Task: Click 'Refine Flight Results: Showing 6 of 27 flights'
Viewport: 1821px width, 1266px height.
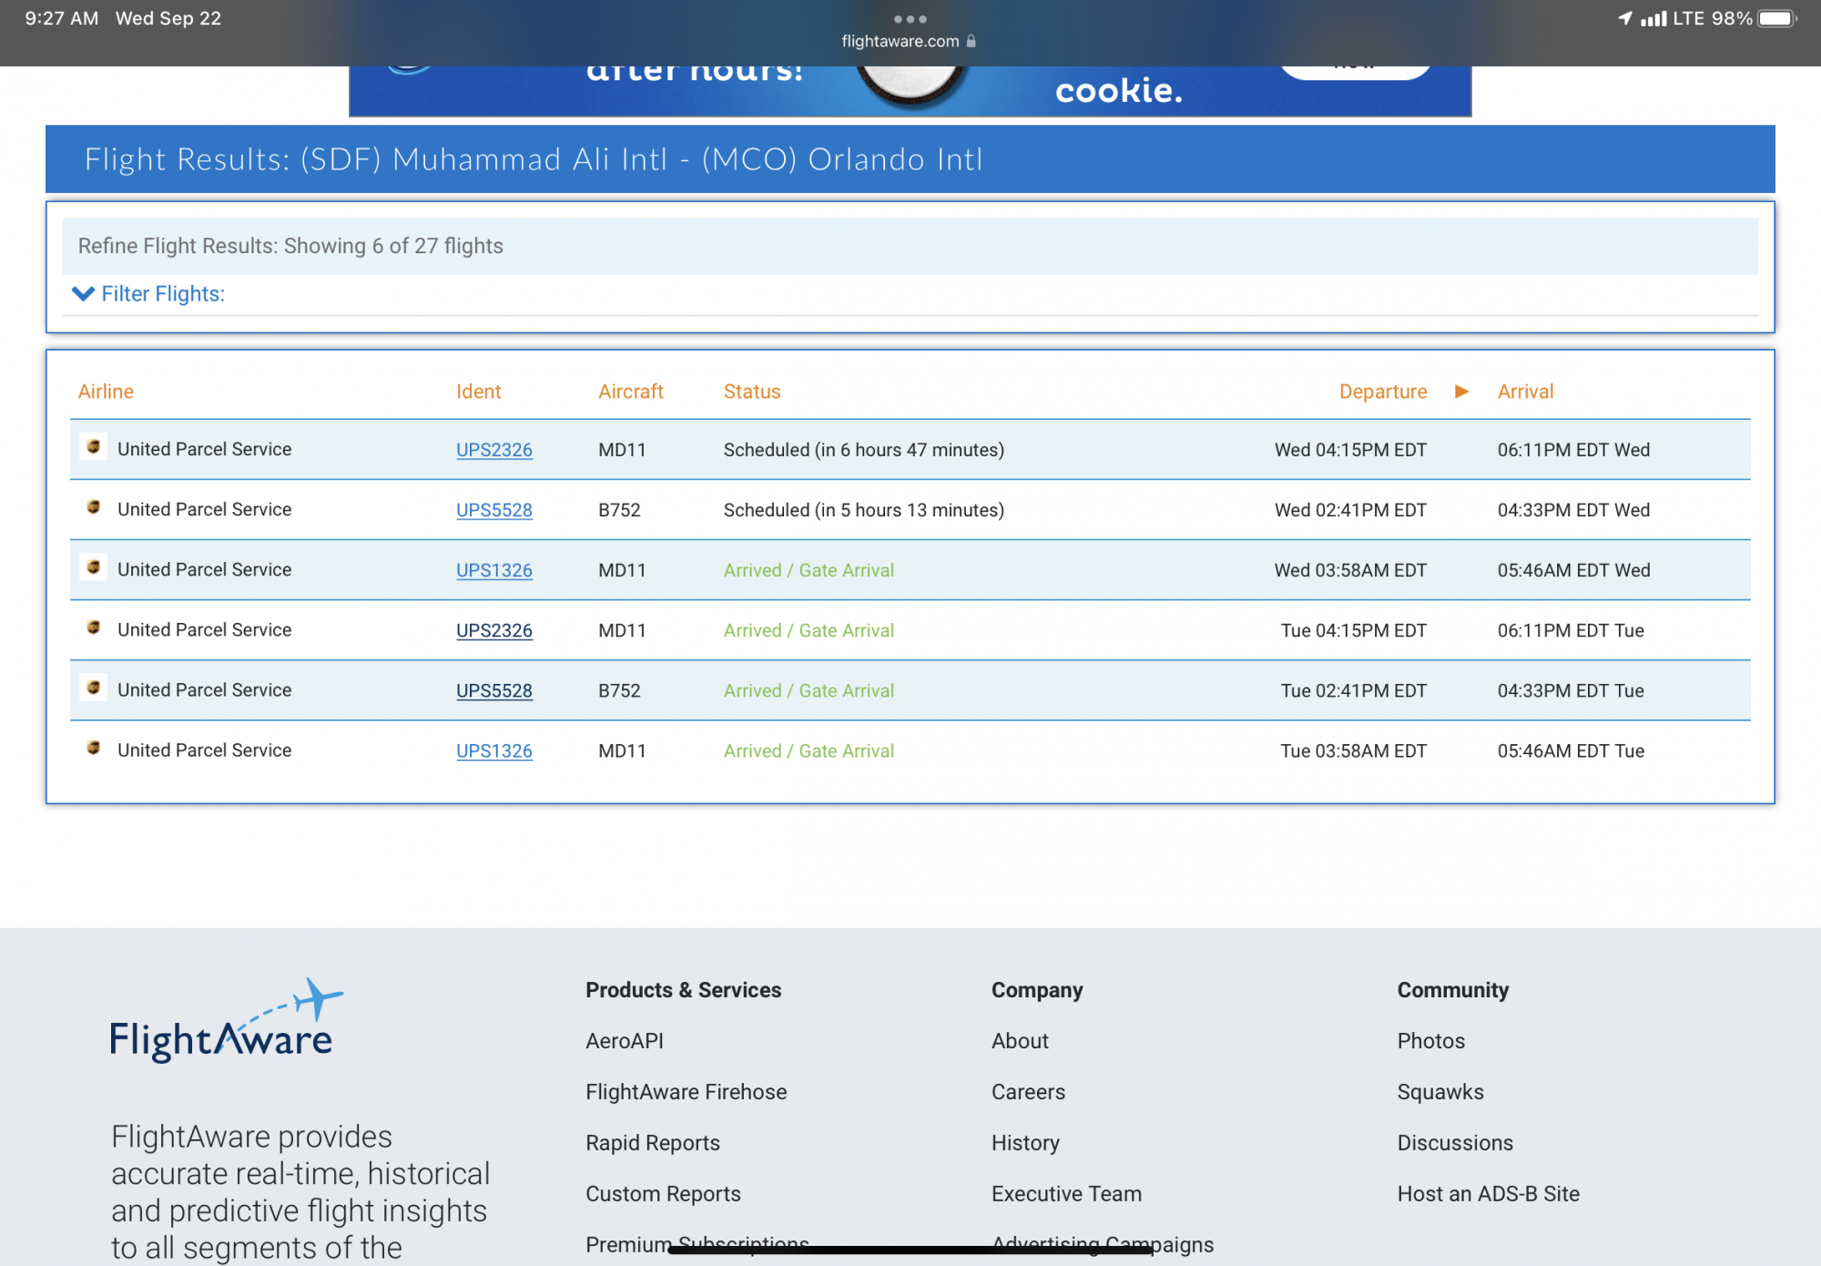Action: (x=290, y=246)
